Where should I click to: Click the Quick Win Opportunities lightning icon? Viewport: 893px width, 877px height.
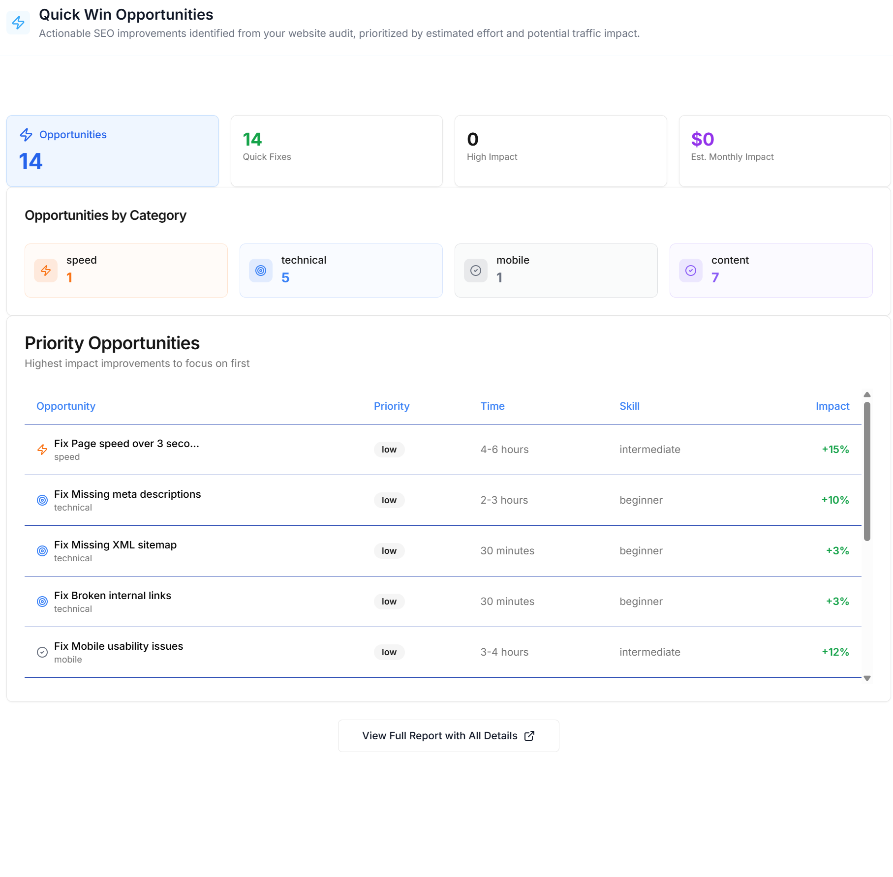tap(18, 23)
